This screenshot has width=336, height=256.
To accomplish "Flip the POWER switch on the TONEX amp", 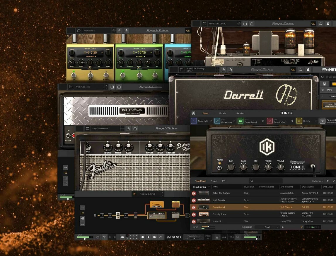I will tap(219, 168).
